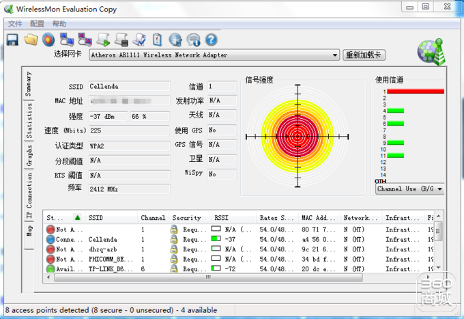This screenshot has height=319, width=464.
Task: Open help with the blue question mark icon
Action: (x=212, y=40)
